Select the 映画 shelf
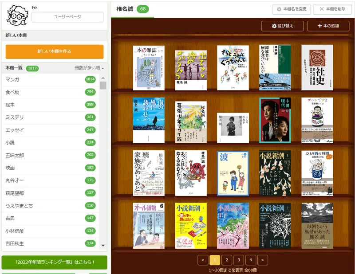This screenshot has height=274, width=355. pos(51,168)
